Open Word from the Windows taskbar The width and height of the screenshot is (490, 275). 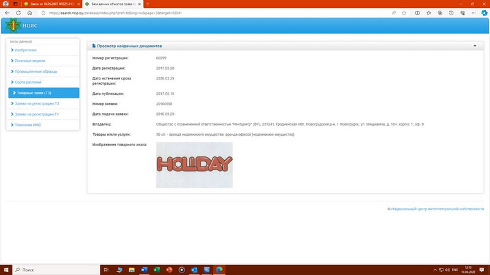(145, 269)
